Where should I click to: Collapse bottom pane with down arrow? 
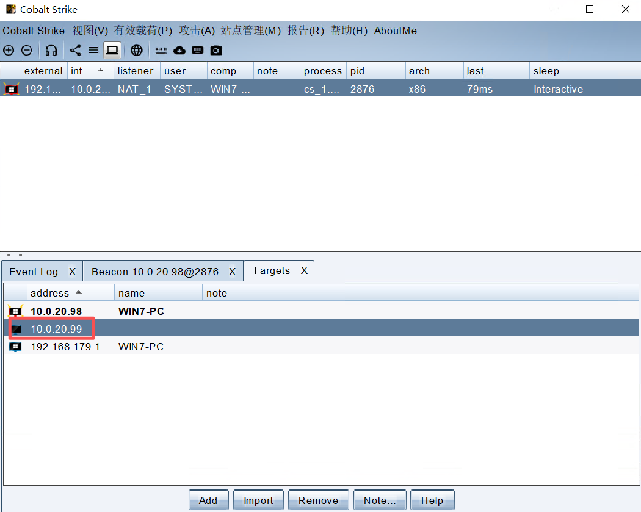(20, 255)
